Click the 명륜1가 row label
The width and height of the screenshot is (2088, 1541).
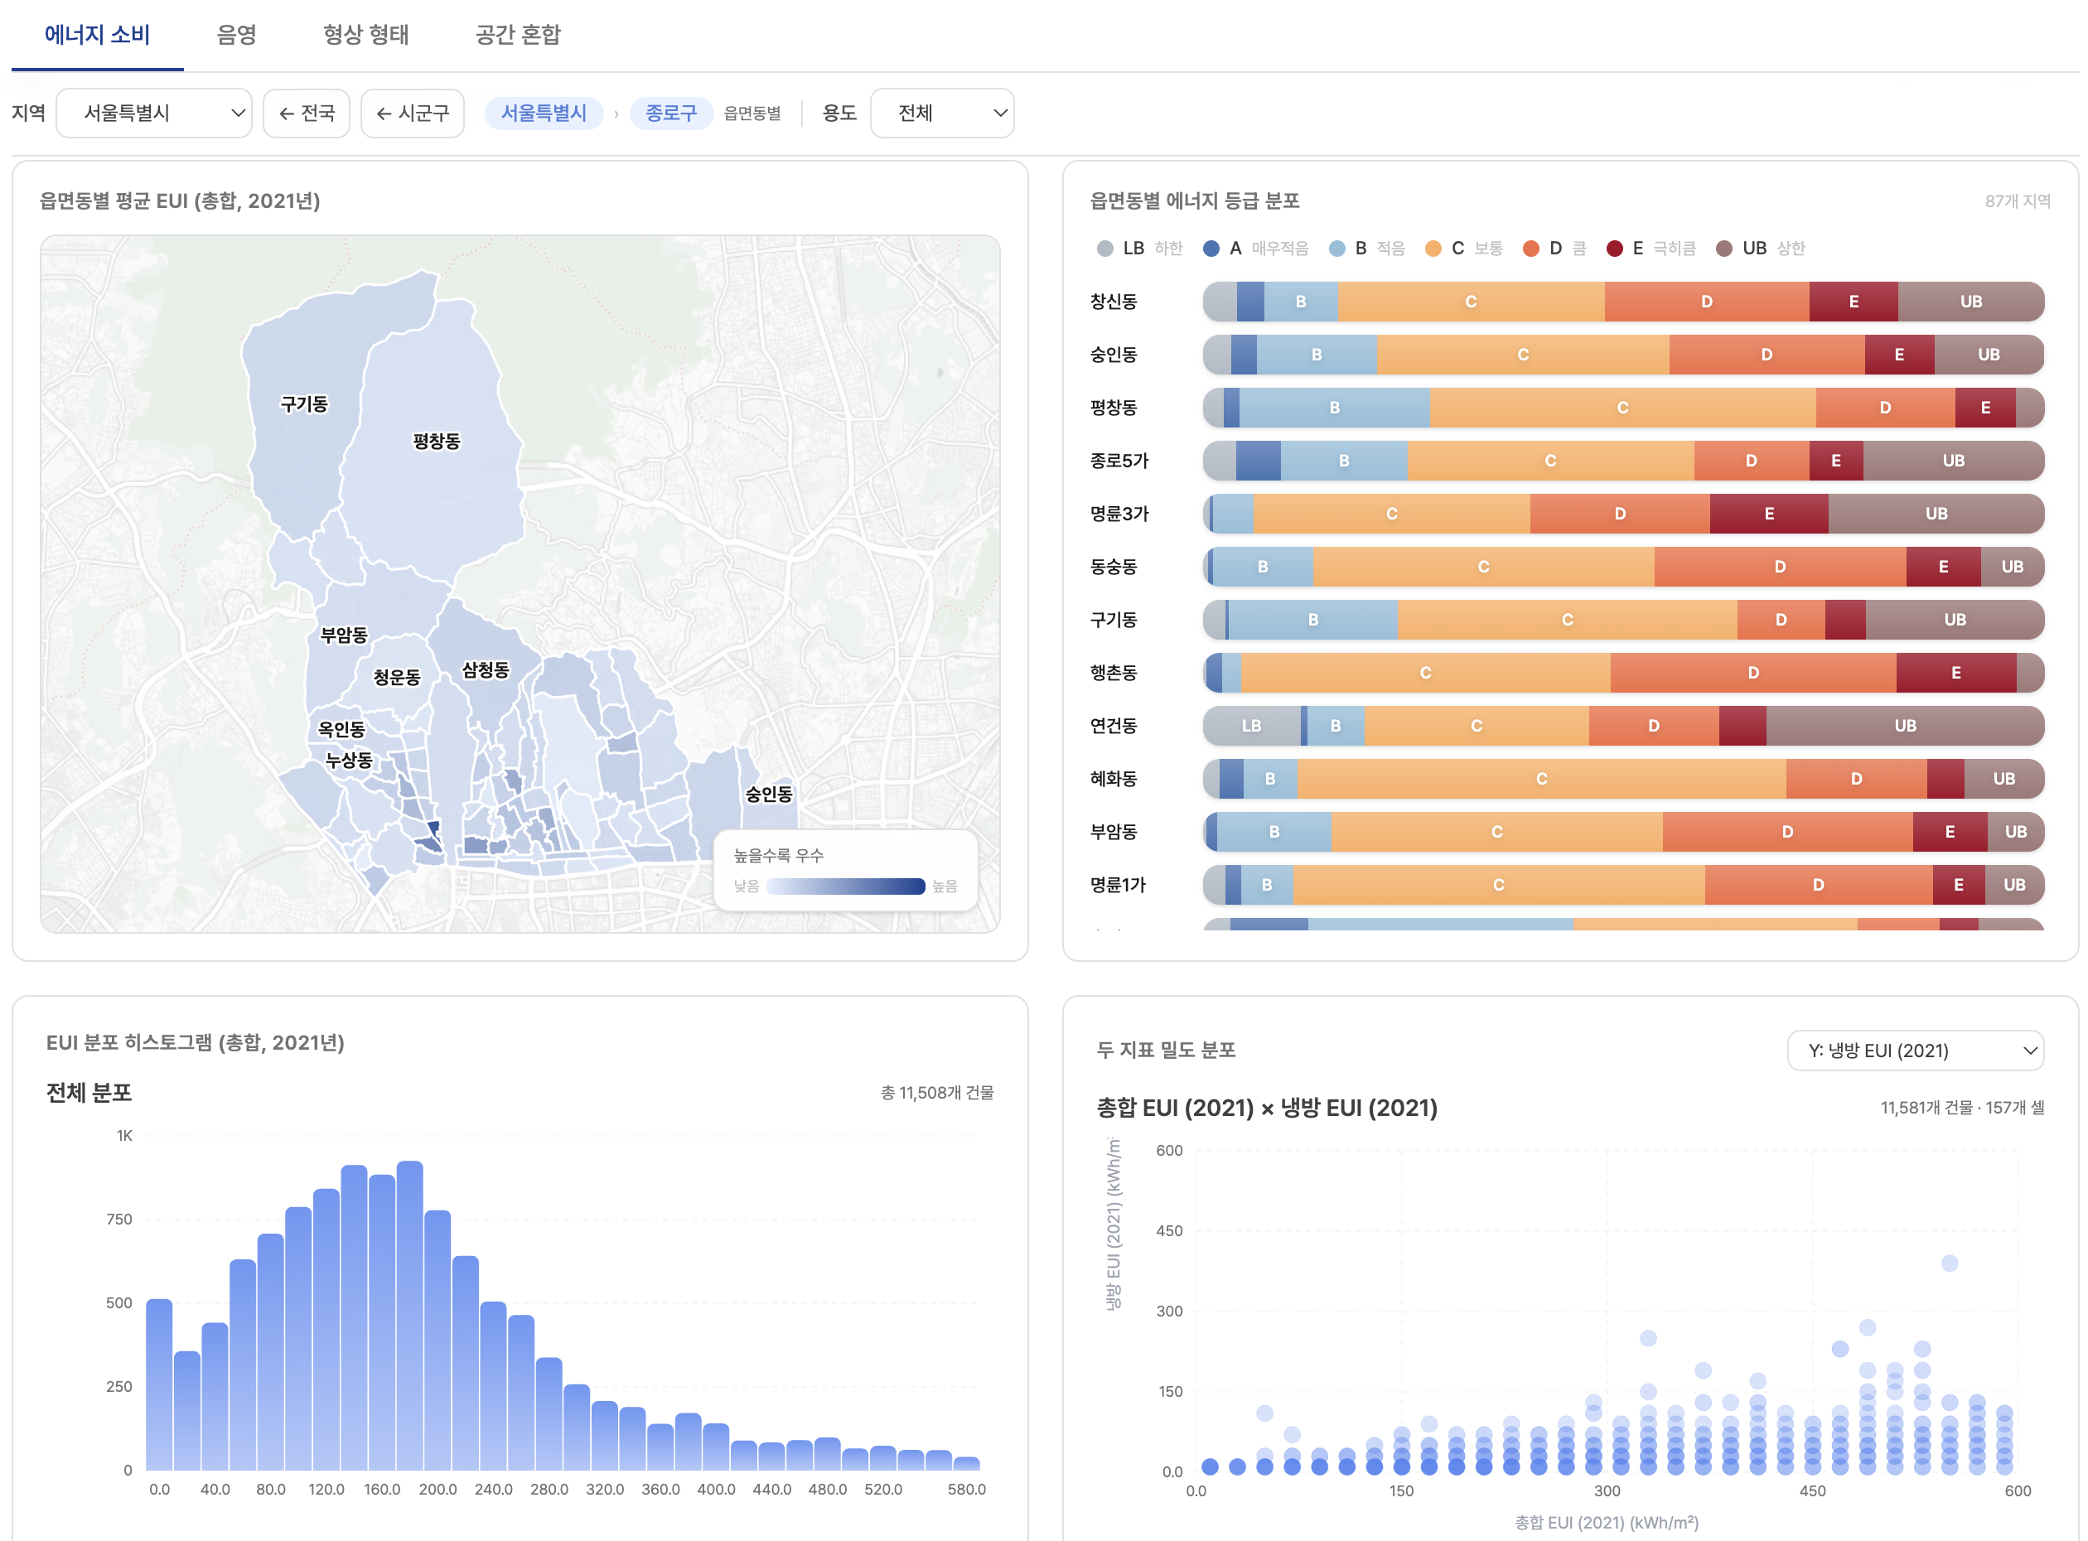[1118, 885]
